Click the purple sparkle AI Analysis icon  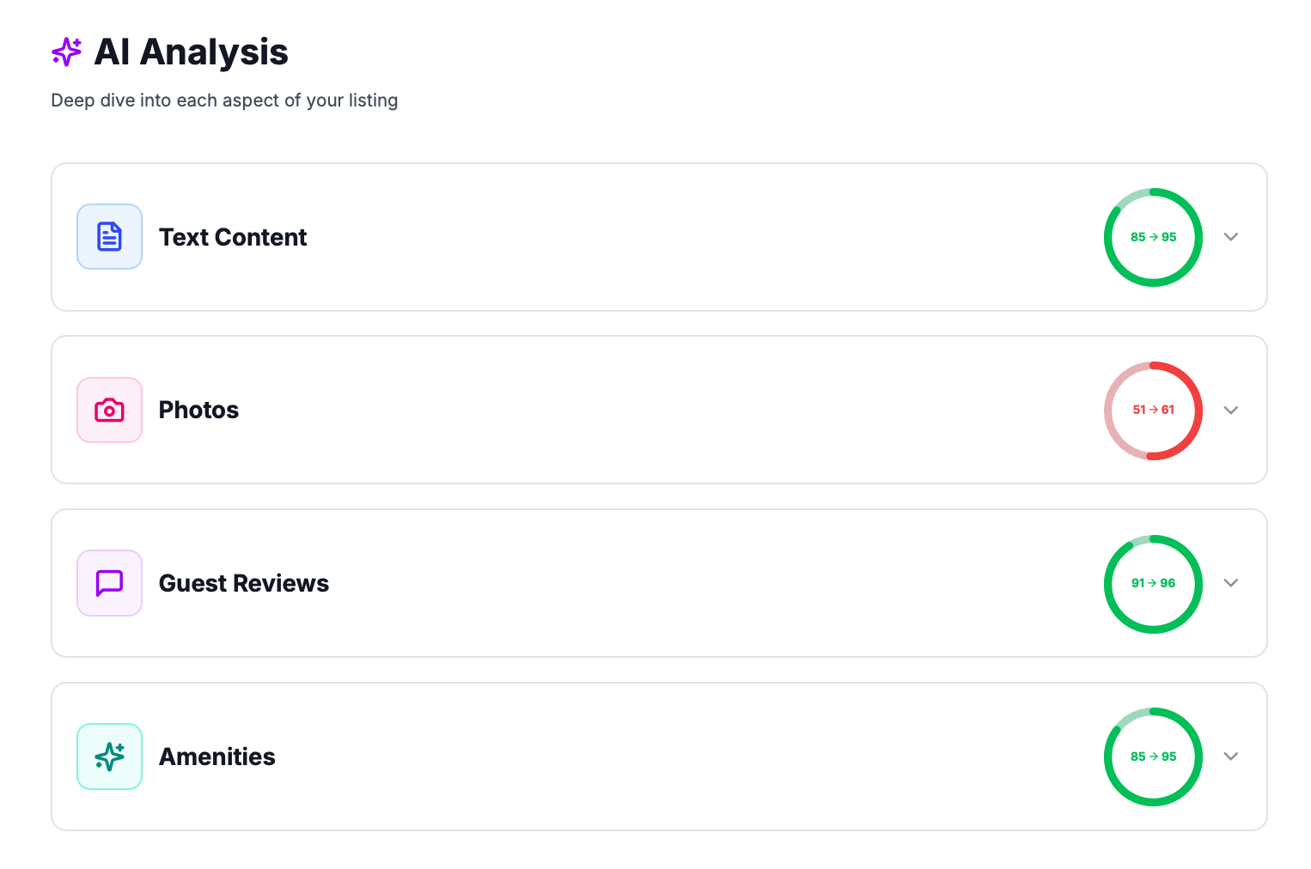(x=67, y=52)
